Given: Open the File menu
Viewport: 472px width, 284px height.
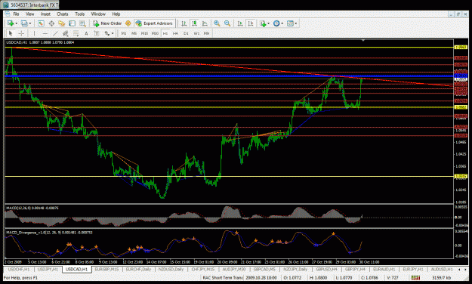Looking at the screenshot, I should pyautogui.click(x=16, y=14).
